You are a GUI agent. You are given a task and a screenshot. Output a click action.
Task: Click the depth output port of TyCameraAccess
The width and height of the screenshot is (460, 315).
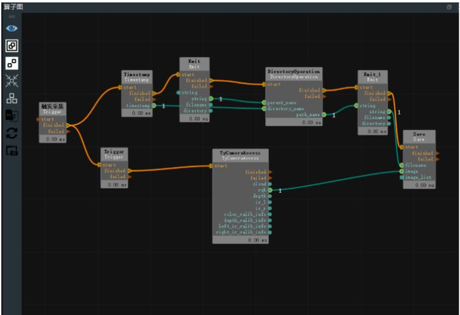[x=270, y=196]
